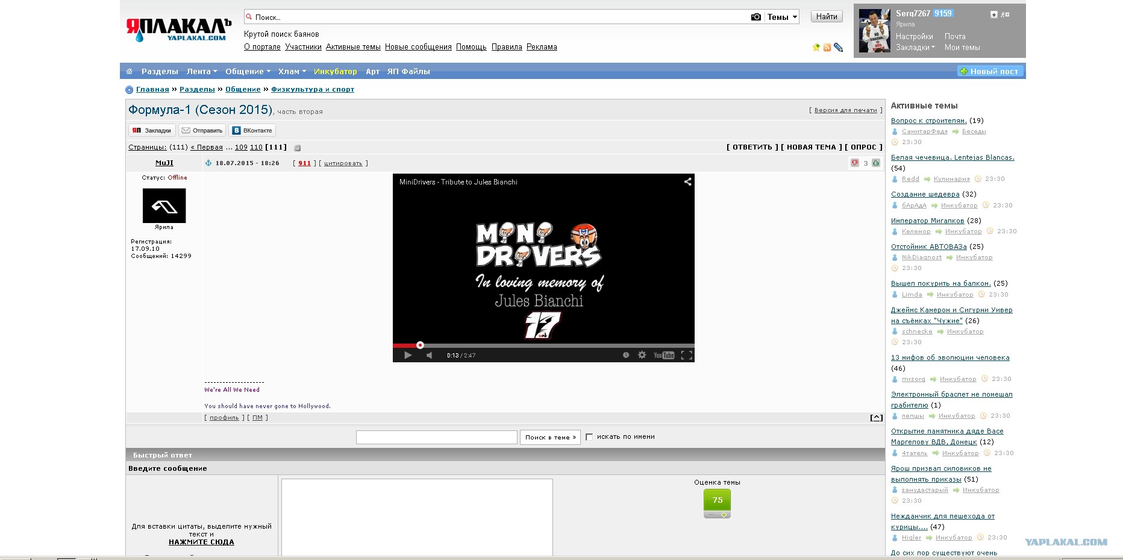This screenshot has height=560, width=1123.
Task: Expand the Хлам menu dropdown
Action: point(292,71)
